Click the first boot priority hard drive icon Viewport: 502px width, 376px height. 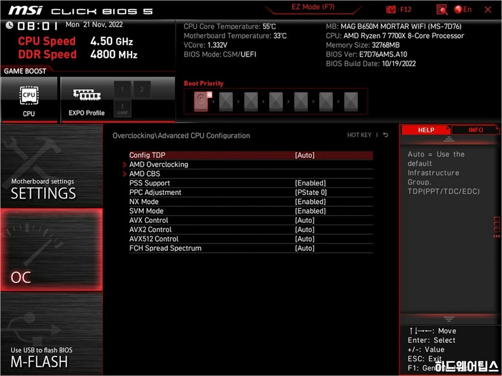pyautogui.click(x=201, y=101)
